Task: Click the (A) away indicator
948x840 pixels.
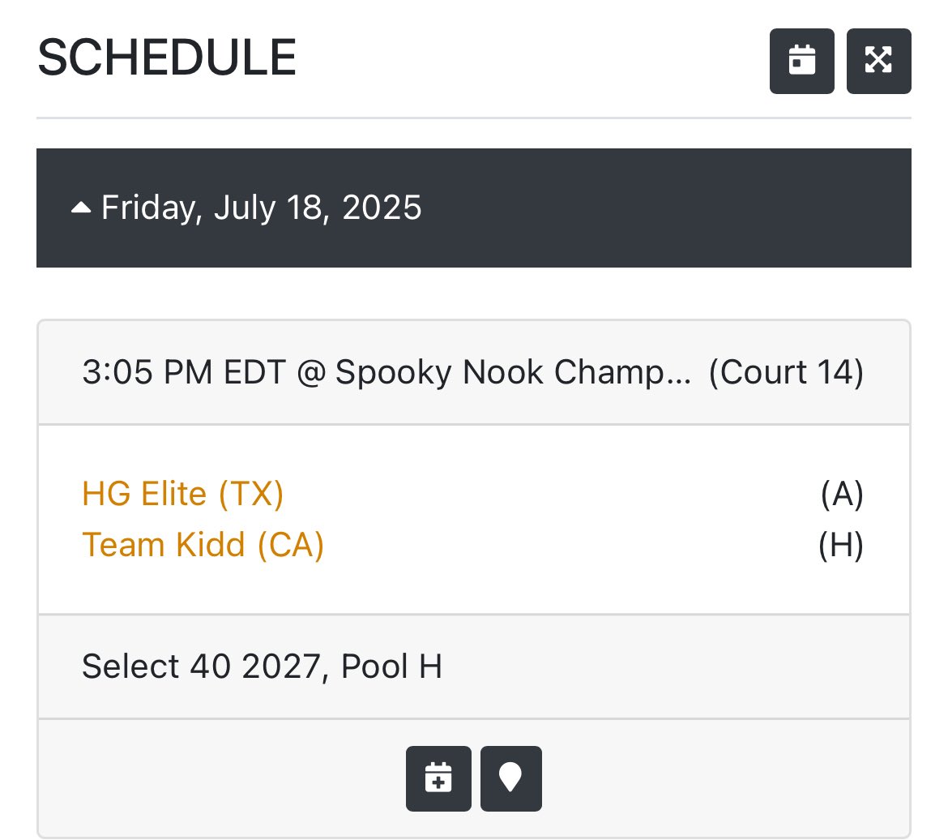Action: tap(842, 494)
